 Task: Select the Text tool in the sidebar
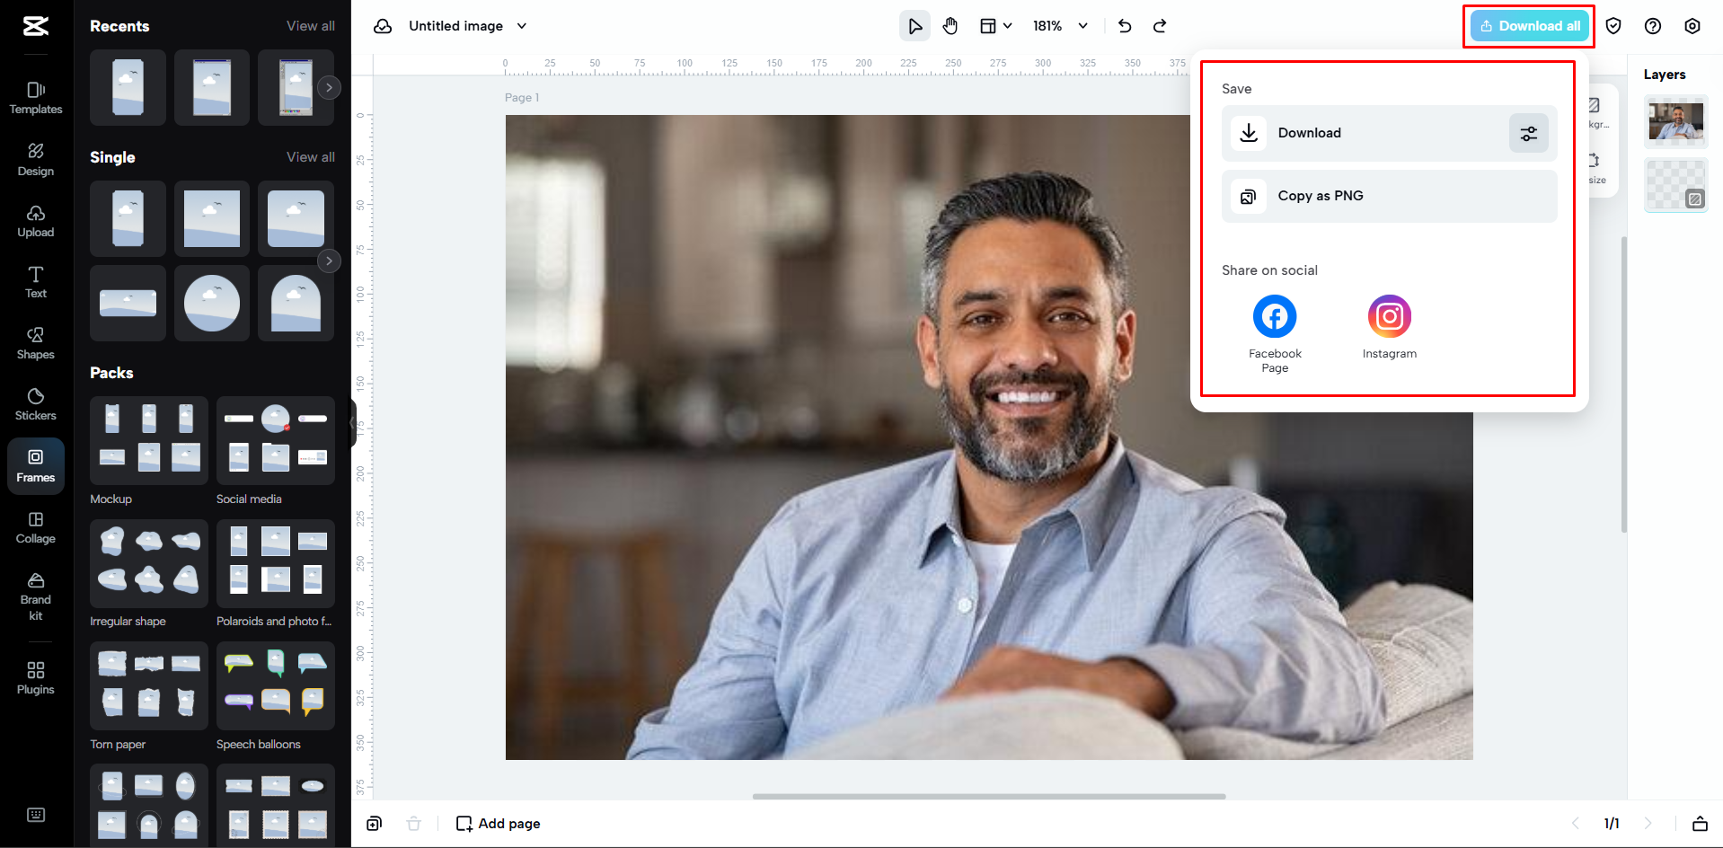(35, 281)
